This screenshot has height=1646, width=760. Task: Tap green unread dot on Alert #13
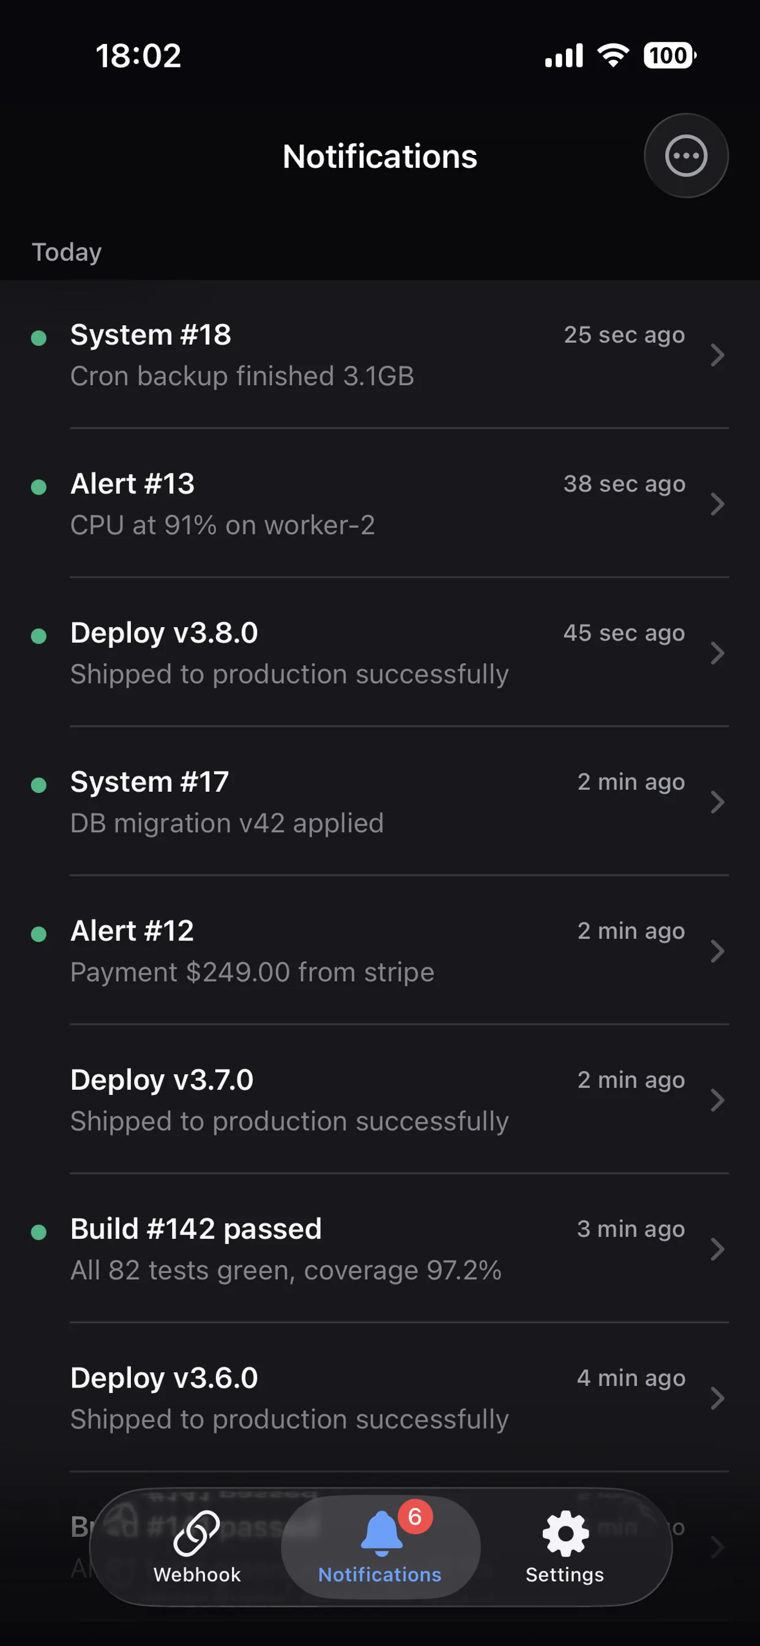pos(39,487)
